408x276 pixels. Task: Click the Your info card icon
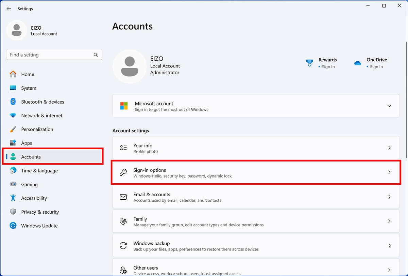pyautogui.click(x=123, y=148)
